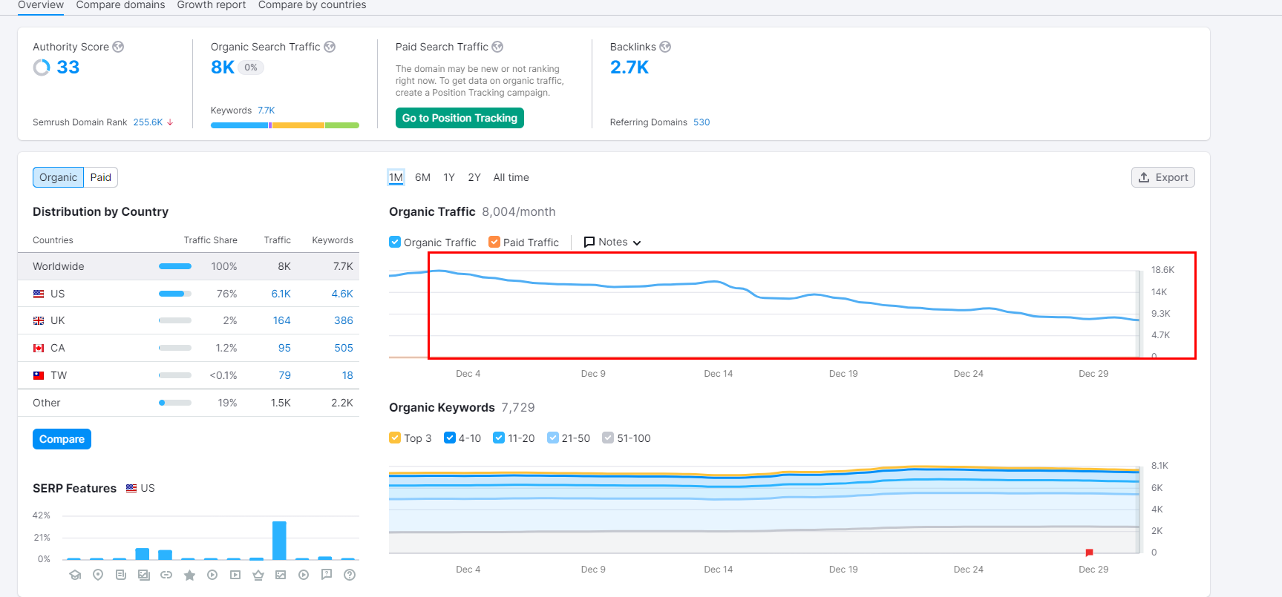Uncheck the Paid Traffic checkbox

[x=494, y=242]
